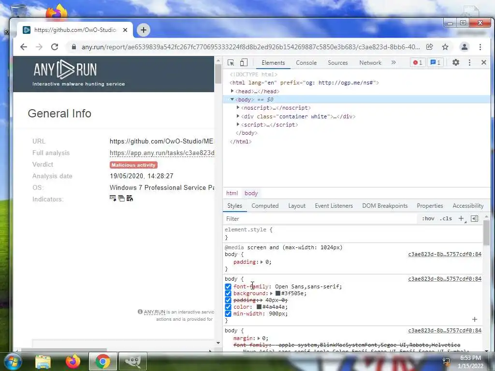Uncheck the font-family property

pyautogui.click(x=228, y=287)
